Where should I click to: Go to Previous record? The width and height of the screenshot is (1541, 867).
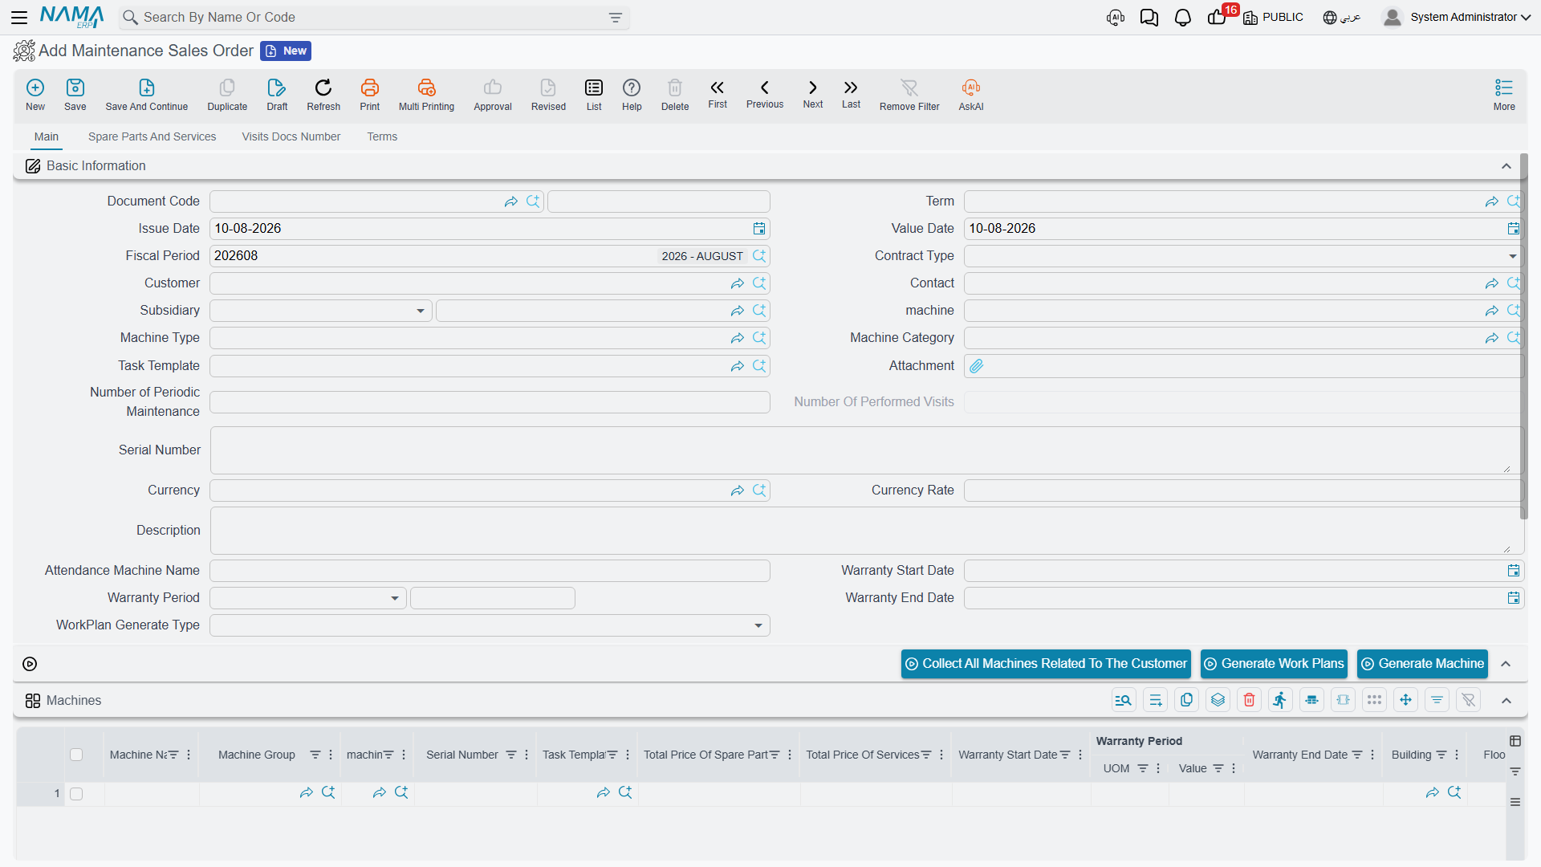[x=765, y=94]
